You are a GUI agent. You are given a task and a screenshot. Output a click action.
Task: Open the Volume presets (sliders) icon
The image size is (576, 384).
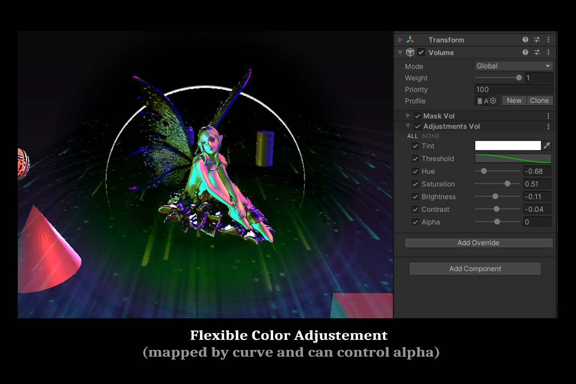(x=537, y=52)
